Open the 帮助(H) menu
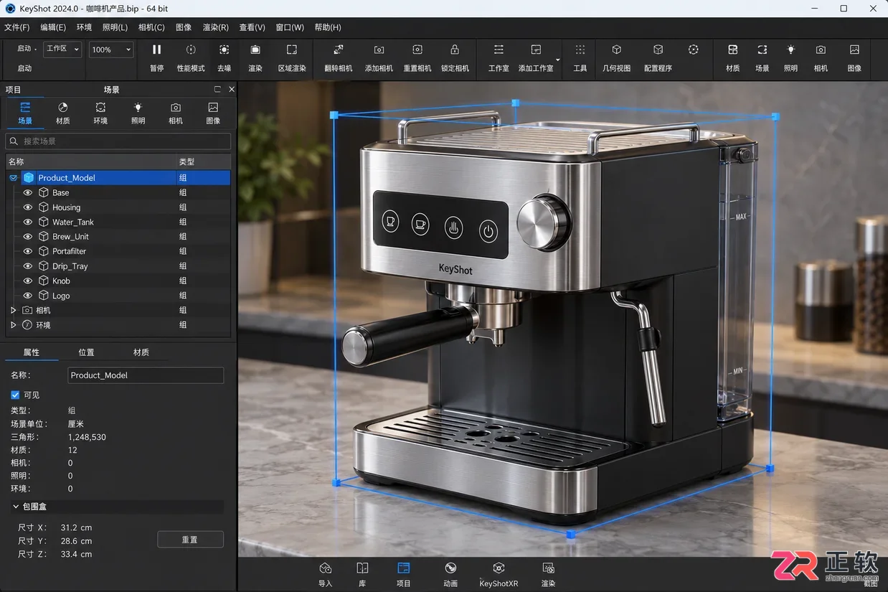Viewport: 888px width, 592px height. click(328, 27)
